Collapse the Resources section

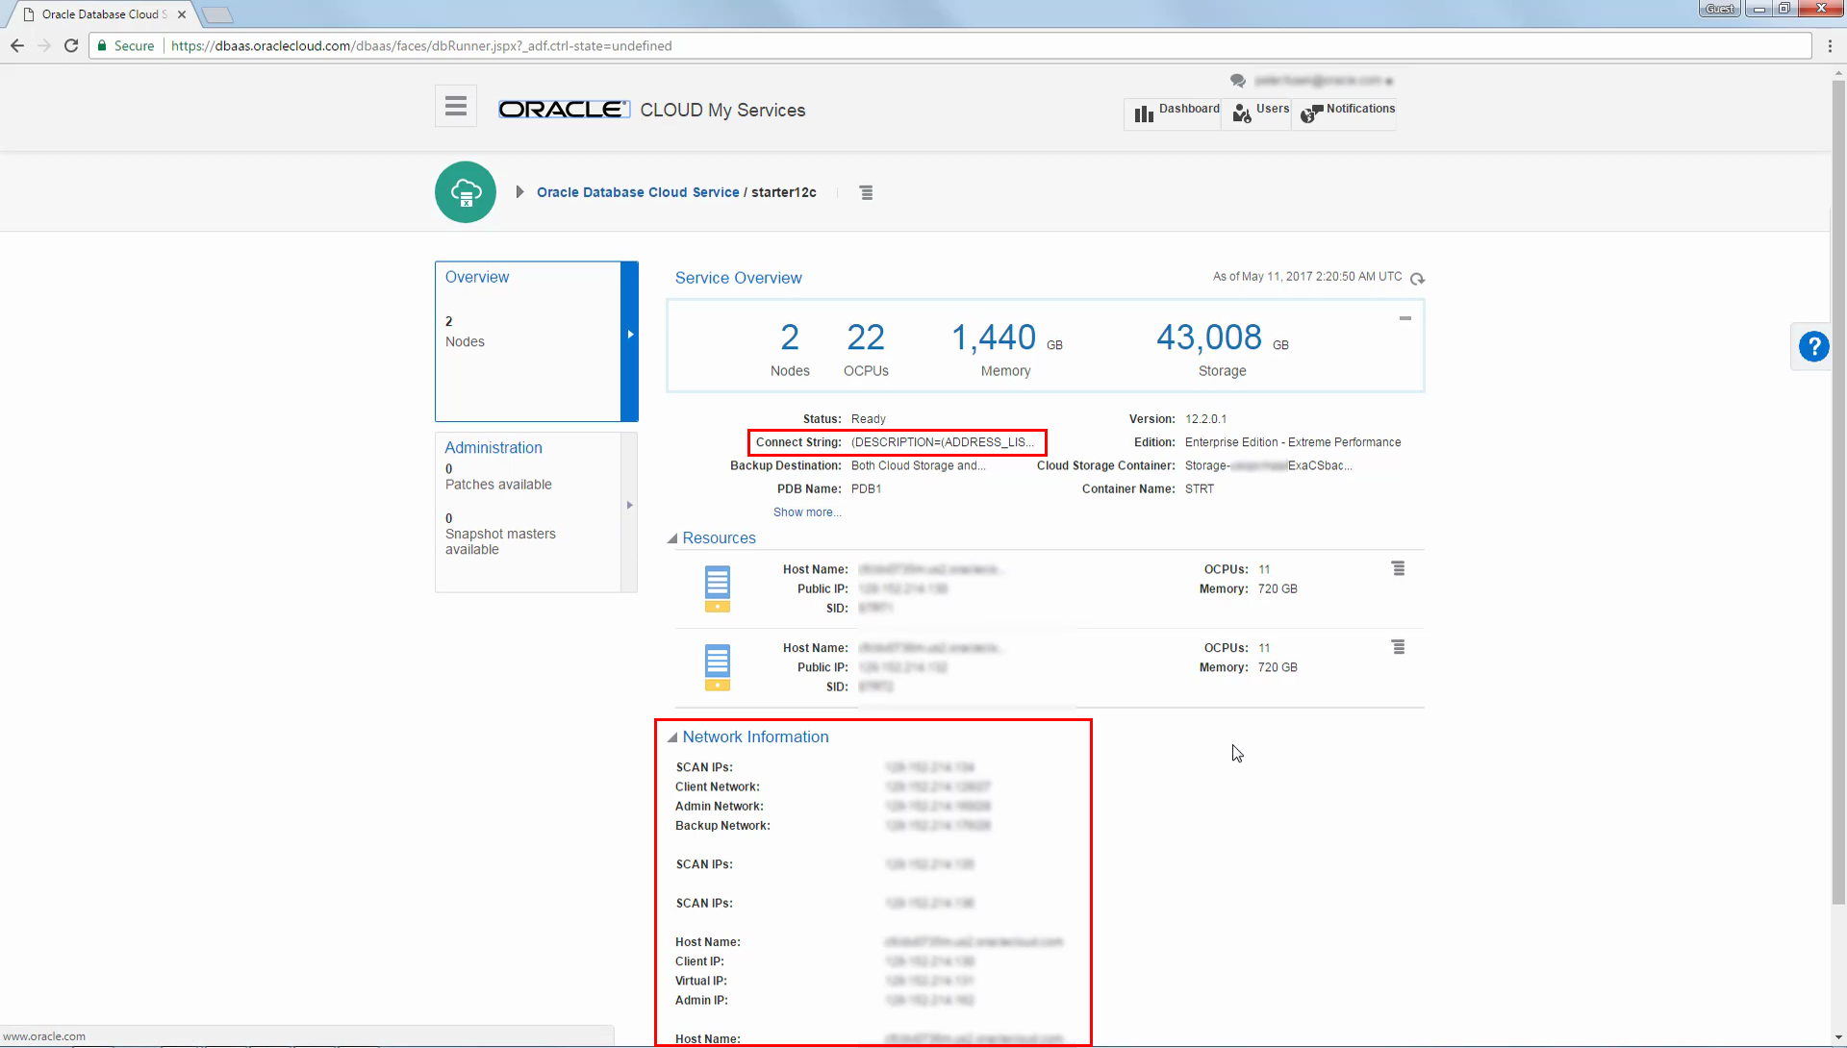point(672,538)
